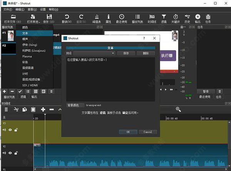Toggle the eye visibility on track V3
The width and height of the screenshot is (231, 171).
pyautogui.click(x=10, y=130)
